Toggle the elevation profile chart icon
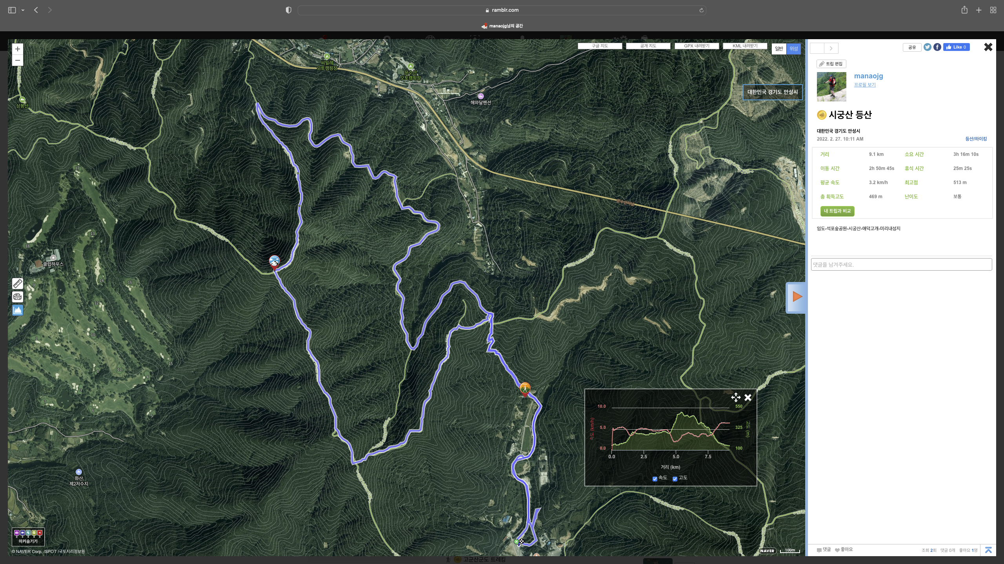 click(18, 310)
